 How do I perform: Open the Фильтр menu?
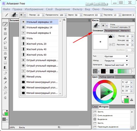coord(77,9)
